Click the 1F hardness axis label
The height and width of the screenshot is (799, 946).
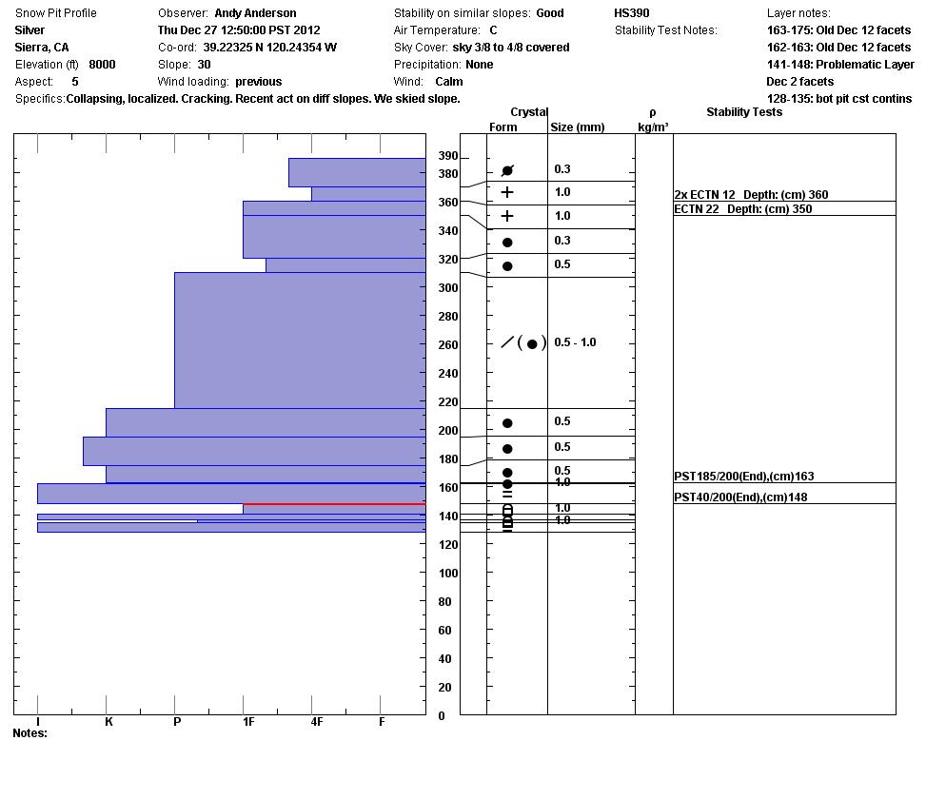click(x=248, y=722)
